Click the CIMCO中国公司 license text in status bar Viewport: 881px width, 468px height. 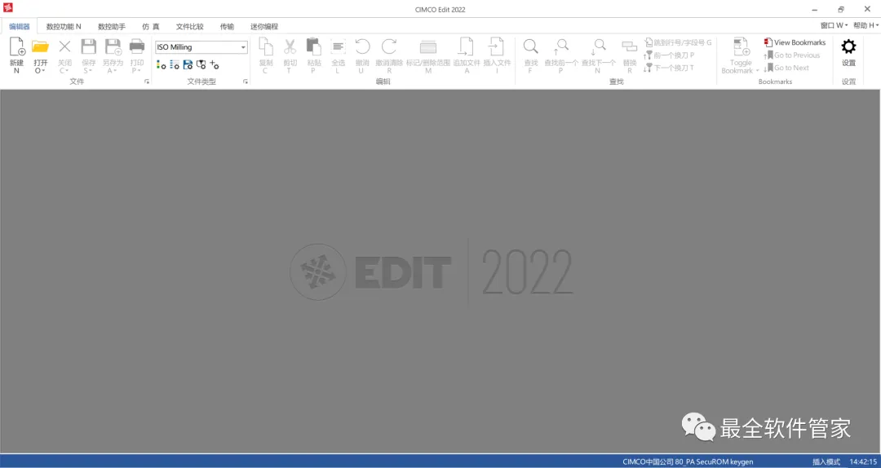688,461
